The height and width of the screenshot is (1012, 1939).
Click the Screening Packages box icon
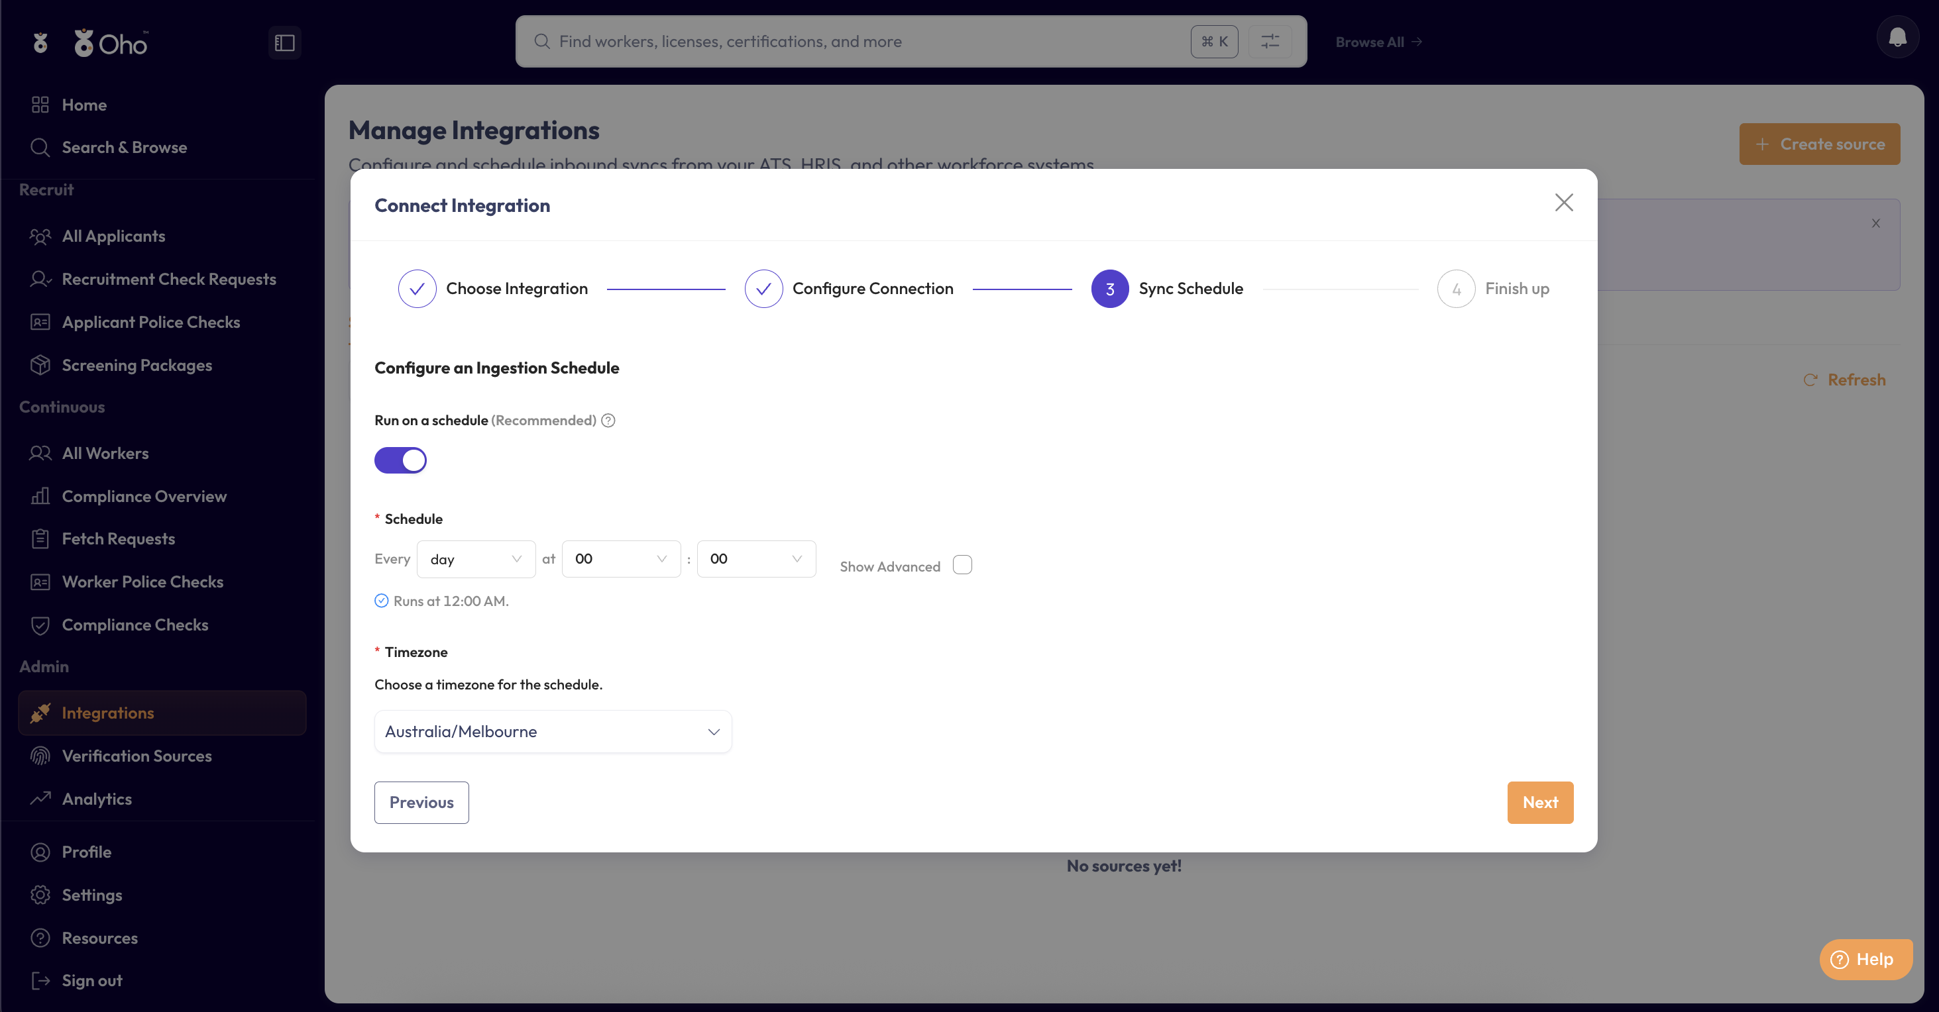pos(40,365)
